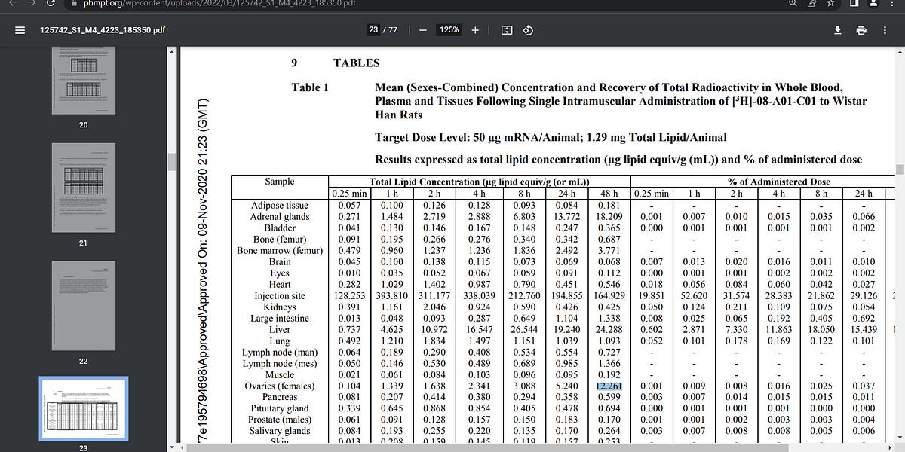Image resolution: width=905 pixels, height=452 pixels.
Task: Click the fit-to-page icon
Action: (507, 30)
